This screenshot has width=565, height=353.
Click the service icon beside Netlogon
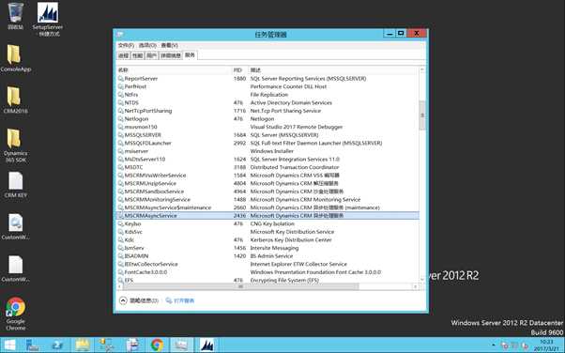(121, 118)
